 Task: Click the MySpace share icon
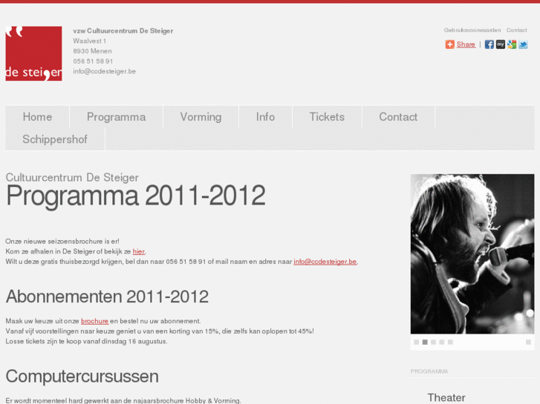click(x=501, y=44)
